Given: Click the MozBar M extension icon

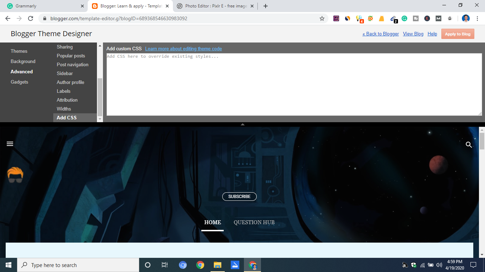Looking at the screenshot, I should point(438,18).
